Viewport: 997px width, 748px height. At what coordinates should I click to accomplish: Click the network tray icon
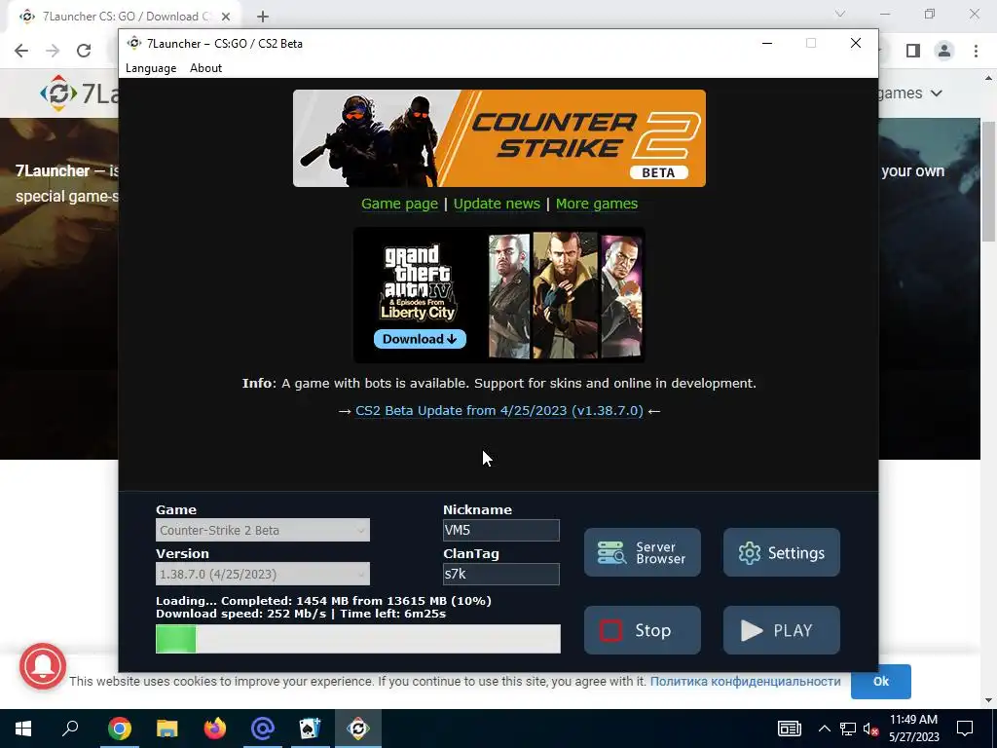click(848, 729)
